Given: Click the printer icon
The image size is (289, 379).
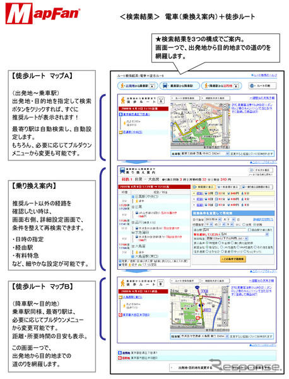Looking at the screenshot, I should (x=252, y=85).
